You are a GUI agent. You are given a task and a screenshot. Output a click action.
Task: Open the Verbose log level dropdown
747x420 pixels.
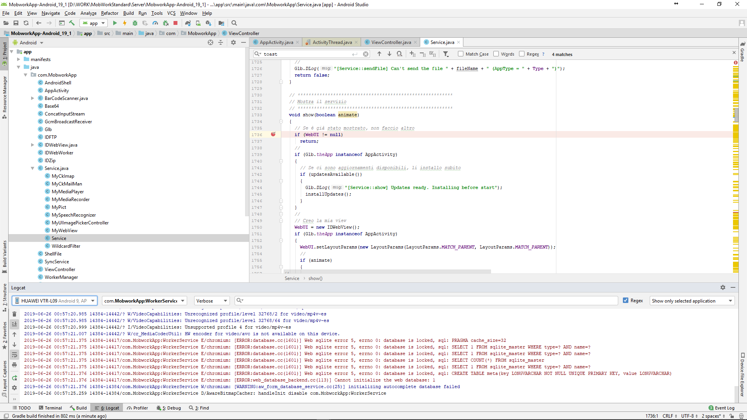coord(212,301)
